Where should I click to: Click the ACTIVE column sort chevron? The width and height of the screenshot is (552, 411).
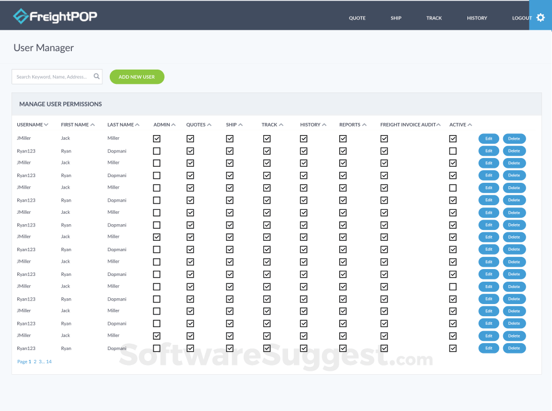471,124
